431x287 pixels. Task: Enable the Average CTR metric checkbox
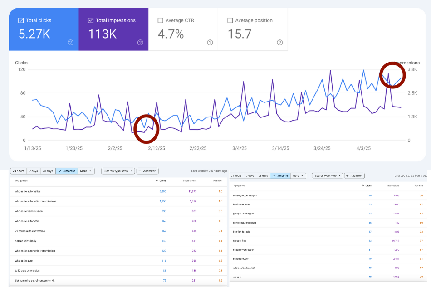(160, 20)
